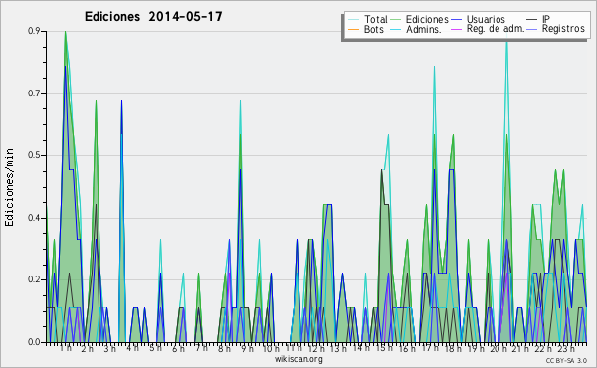Click the "5 h" x-axis tick label

click(156, 348)
